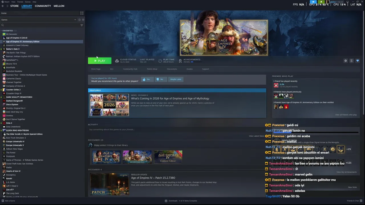Viewport: 365px width, 205px height.
Task: Expand the Games filter dropdown
Action: [x=75, y=20]
